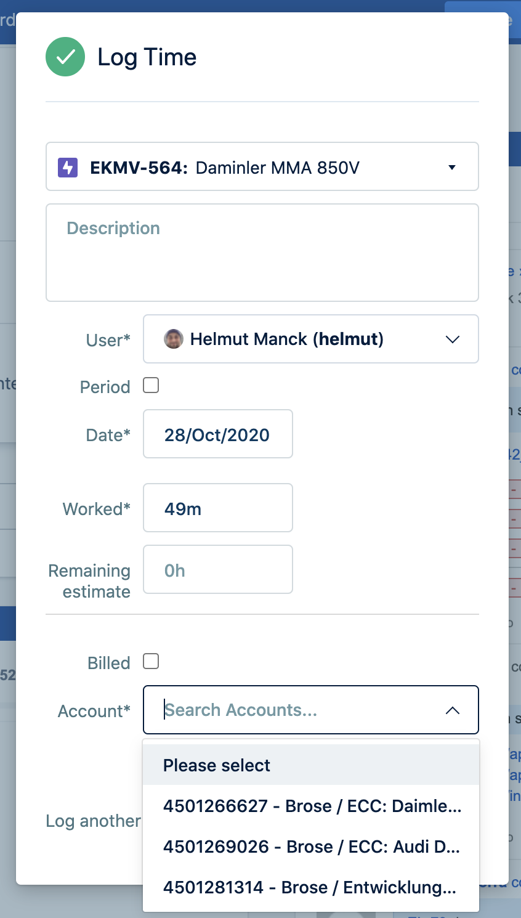The height and width of the screenshot is (918, 521).
Task: Enable the Period checkbox
Action: point(151,386)
